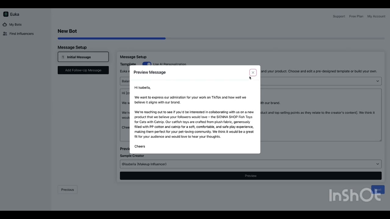Open the Sample Creator dropdown

(250, 164)
